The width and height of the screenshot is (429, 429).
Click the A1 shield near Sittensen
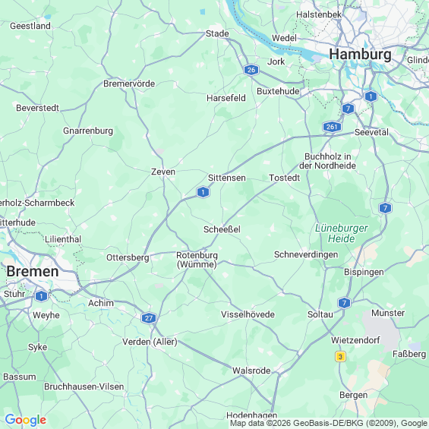(x=203, y=192)
